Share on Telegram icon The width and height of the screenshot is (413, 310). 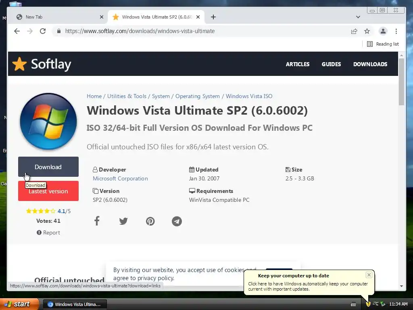[x=177, y=221]
